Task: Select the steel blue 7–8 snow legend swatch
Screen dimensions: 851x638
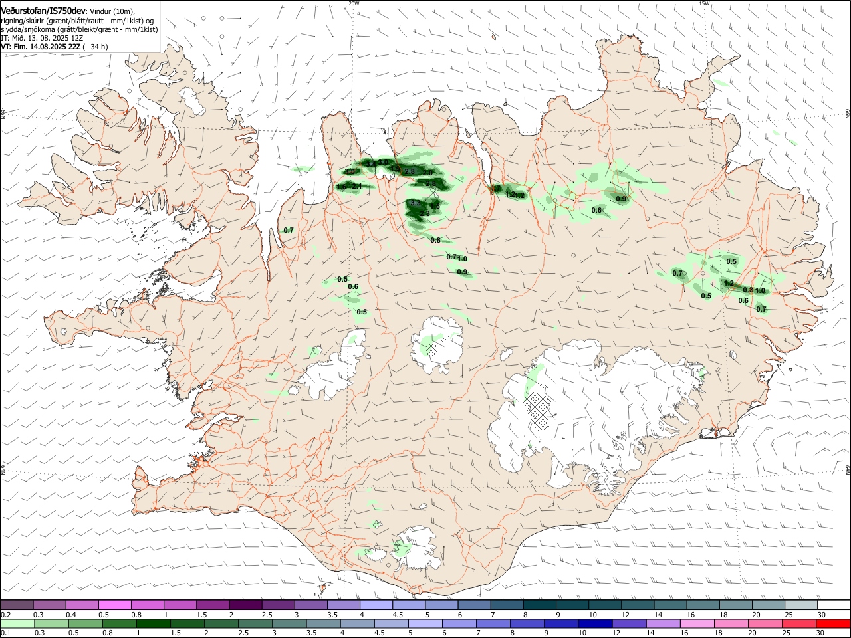Action: [507, 605]
